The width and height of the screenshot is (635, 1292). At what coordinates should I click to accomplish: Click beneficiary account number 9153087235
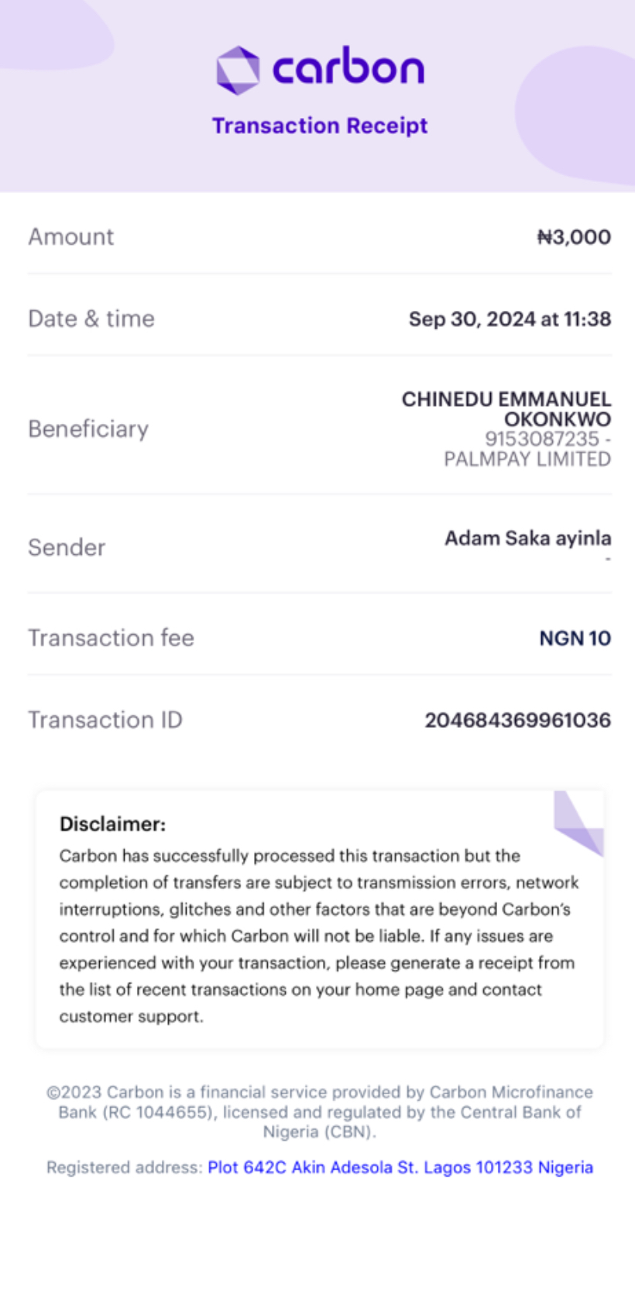[542, 439]
